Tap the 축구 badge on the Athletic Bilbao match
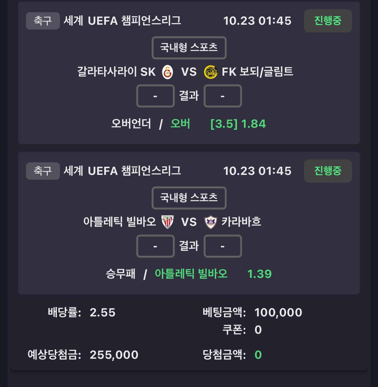The height and width of the screenshot is (387, 378). (43, 171)
